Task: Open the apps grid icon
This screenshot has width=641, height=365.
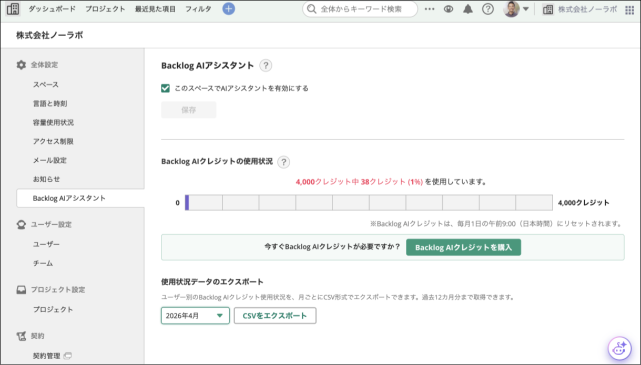Action: pos(629,9)
